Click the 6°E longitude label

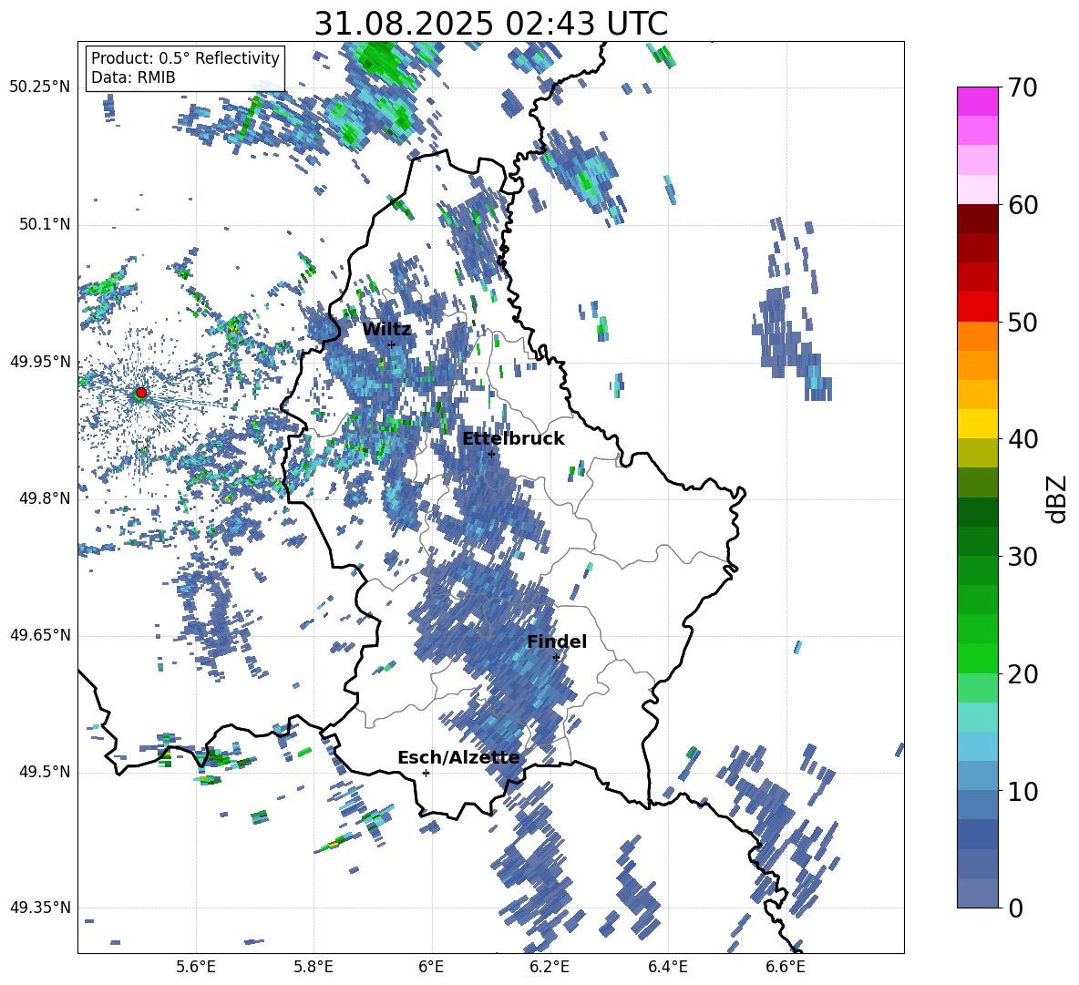[431, 967]
